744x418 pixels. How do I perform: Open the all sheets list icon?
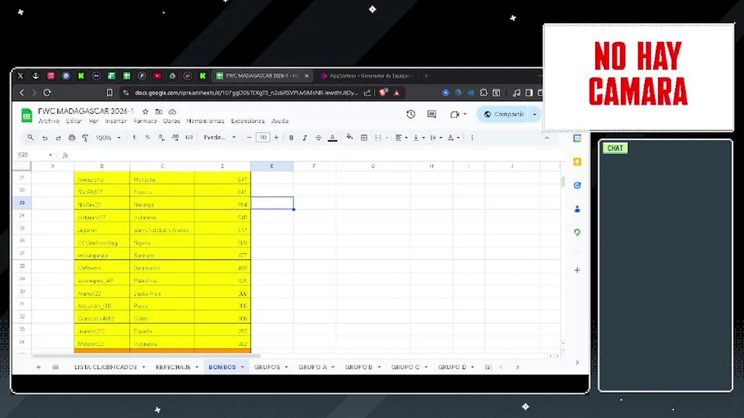click(x=56, y=367)
